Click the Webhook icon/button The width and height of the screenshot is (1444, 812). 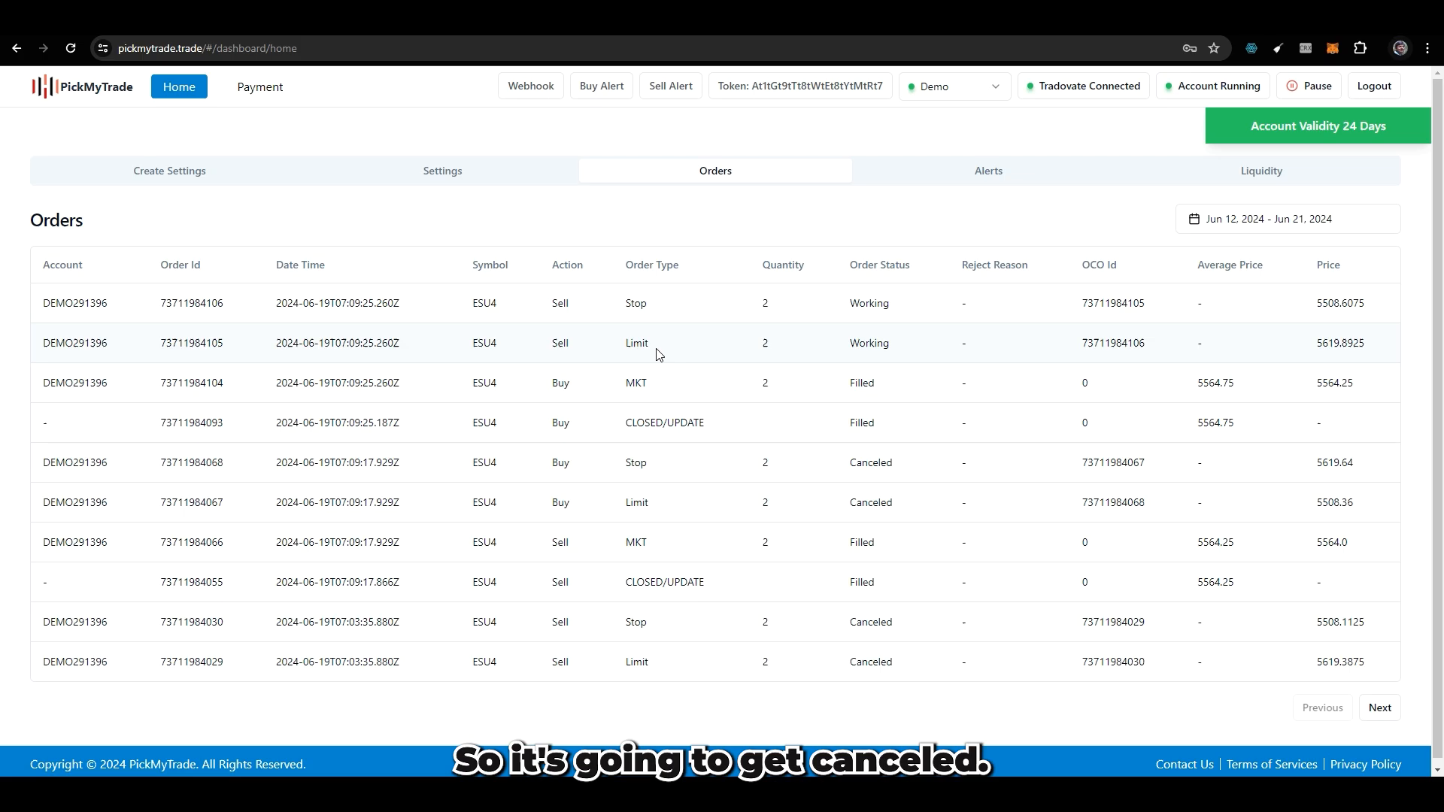pyautogui.click(x=530, y=86)
